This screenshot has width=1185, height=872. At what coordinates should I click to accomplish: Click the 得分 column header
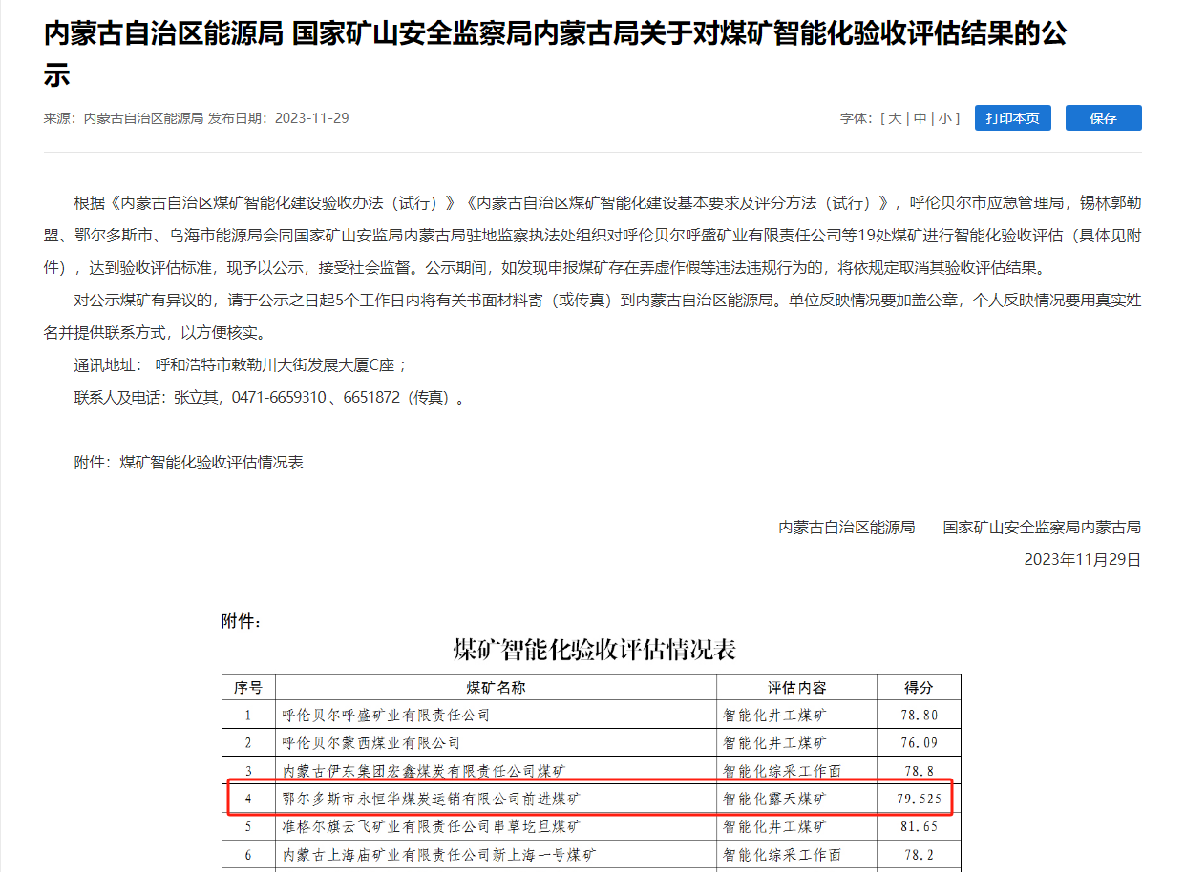coord(918,688)
